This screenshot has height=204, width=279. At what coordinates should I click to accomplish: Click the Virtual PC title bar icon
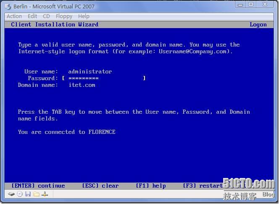point(8,7)
